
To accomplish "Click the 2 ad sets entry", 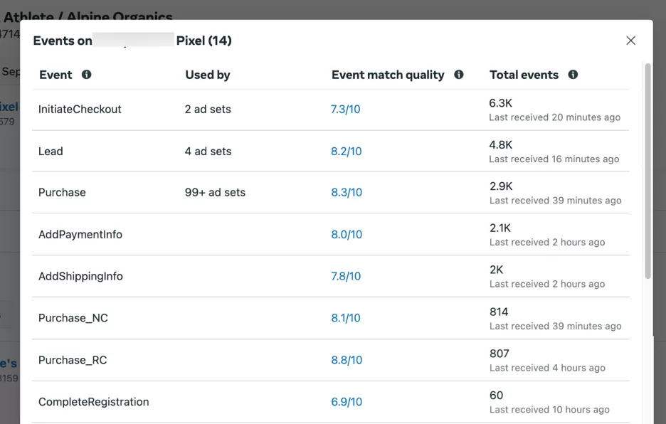I will [208, 110].
